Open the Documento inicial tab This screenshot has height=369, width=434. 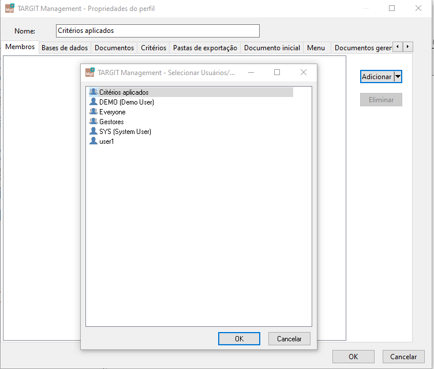tap(272, 48)
